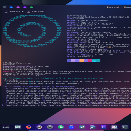Click the New Tab button
Viewport: 131px width, 131px height.
tap(12, 12)
